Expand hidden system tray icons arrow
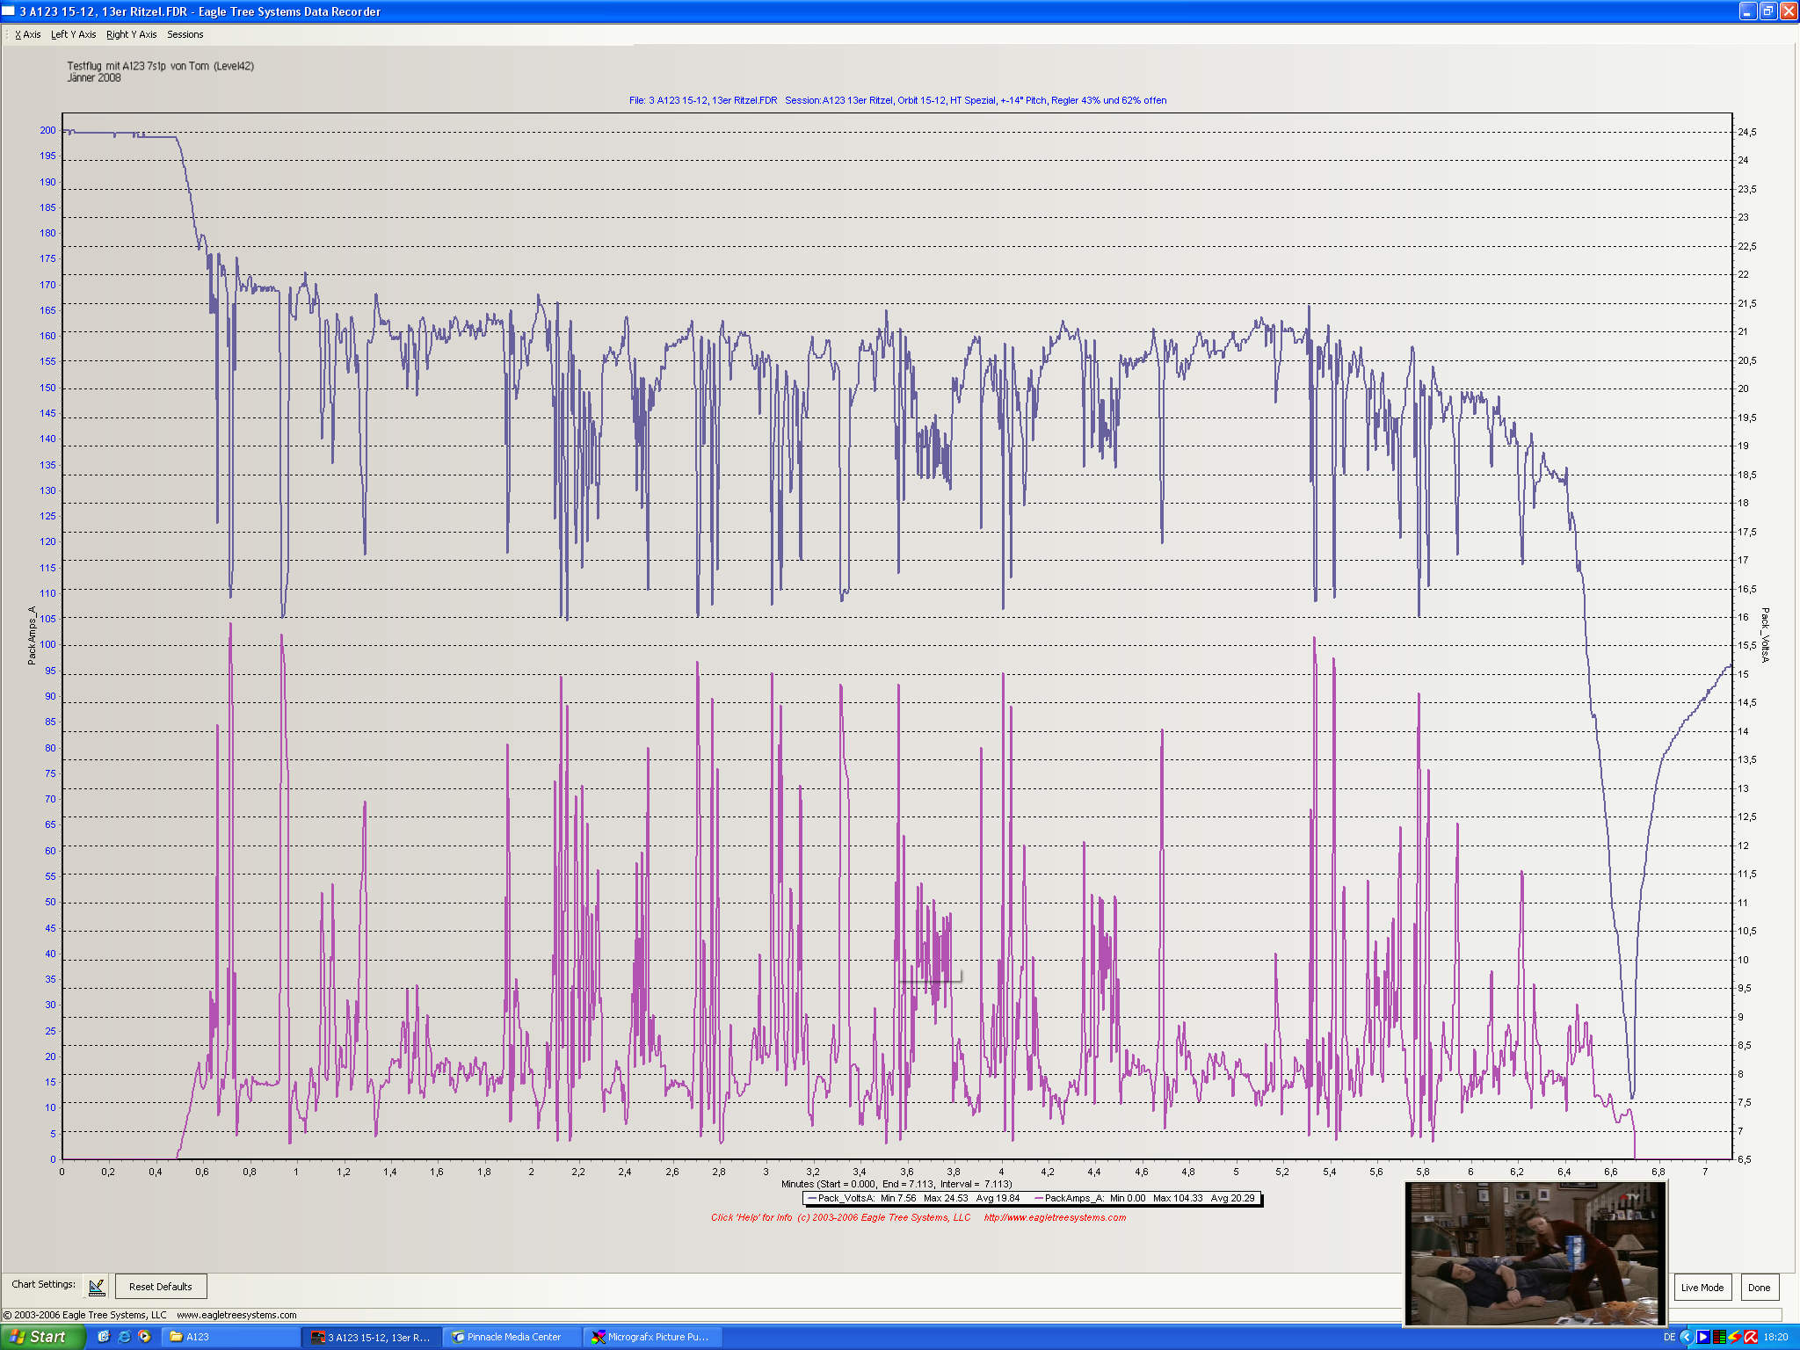Viewport: 1800px width, 1350px height. [1686, 1337]
